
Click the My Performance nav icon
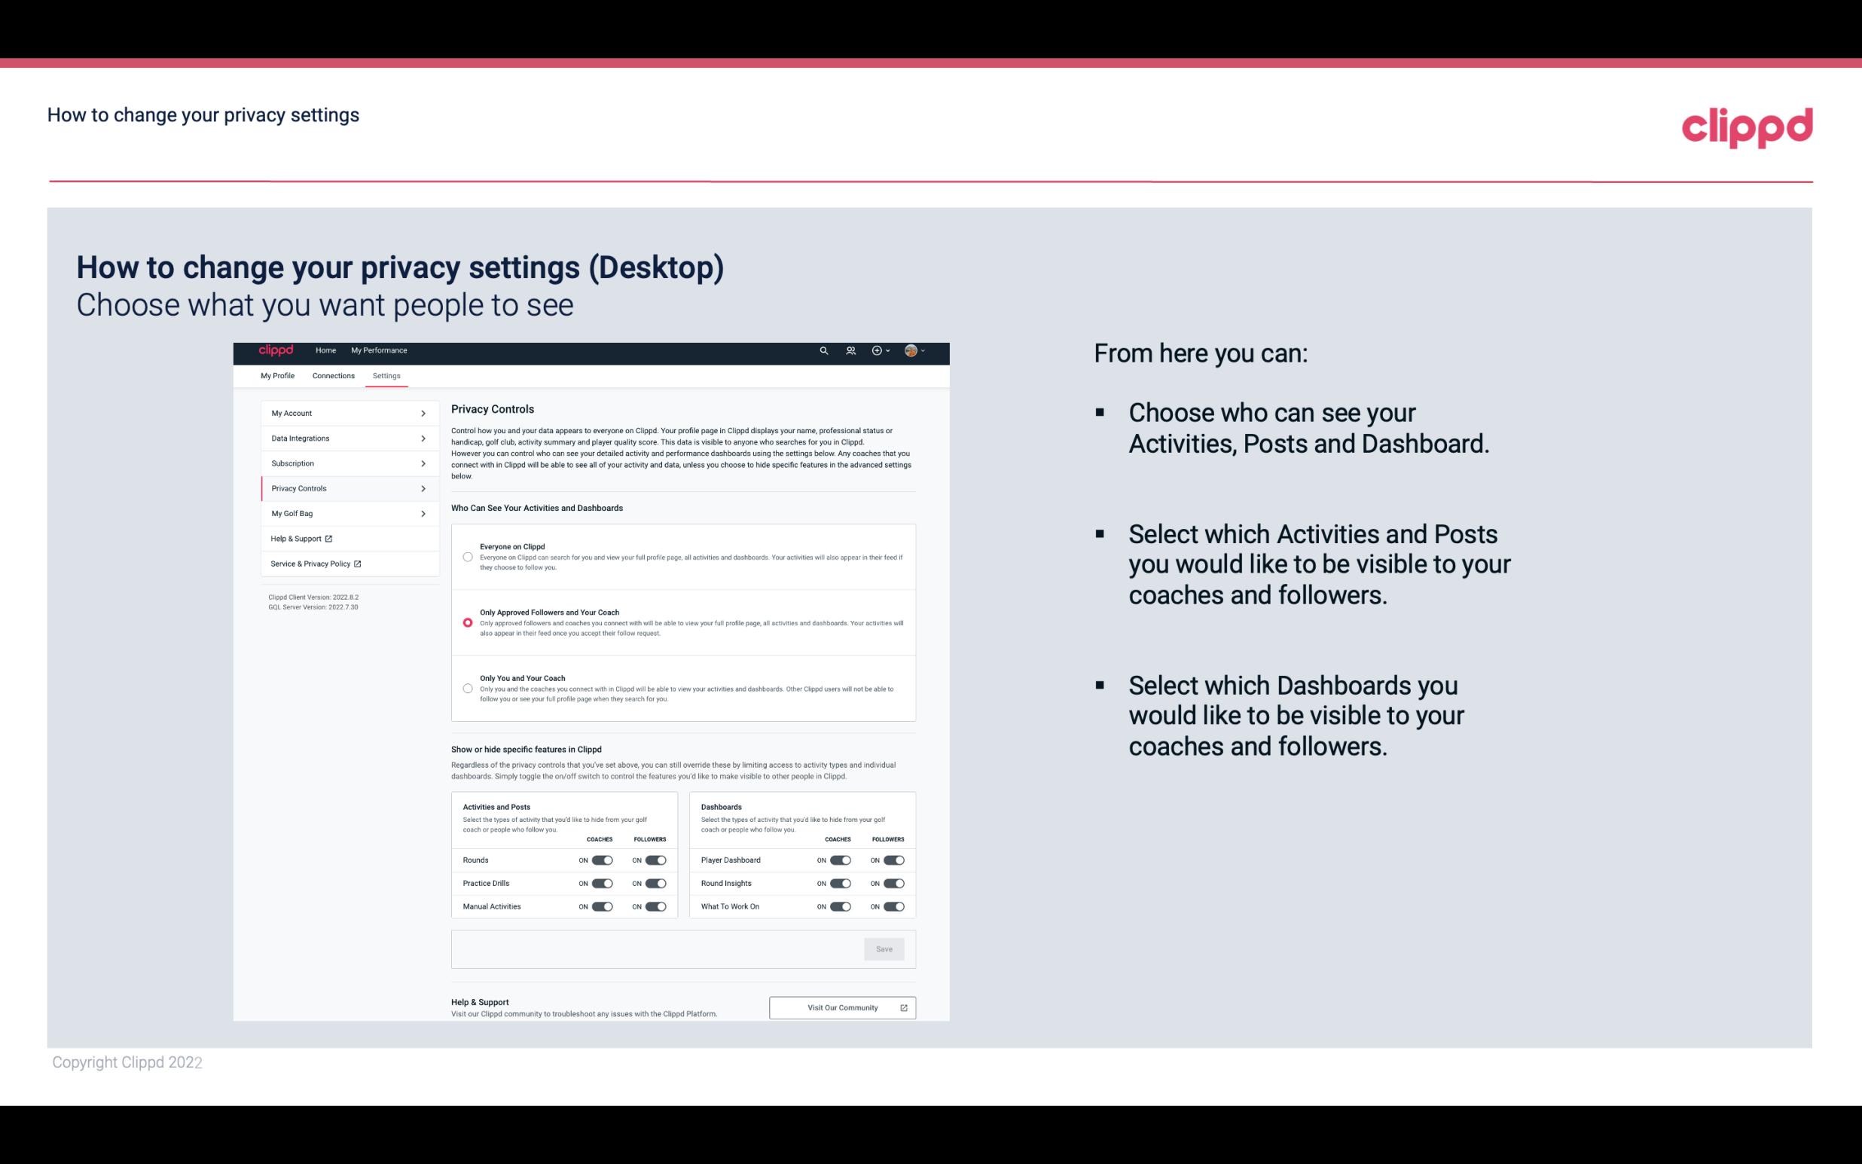click(x=380, y=350)
